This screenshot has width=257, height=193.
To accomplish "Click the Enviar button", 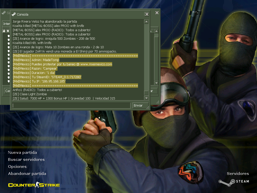I will (x=140, y=106).
